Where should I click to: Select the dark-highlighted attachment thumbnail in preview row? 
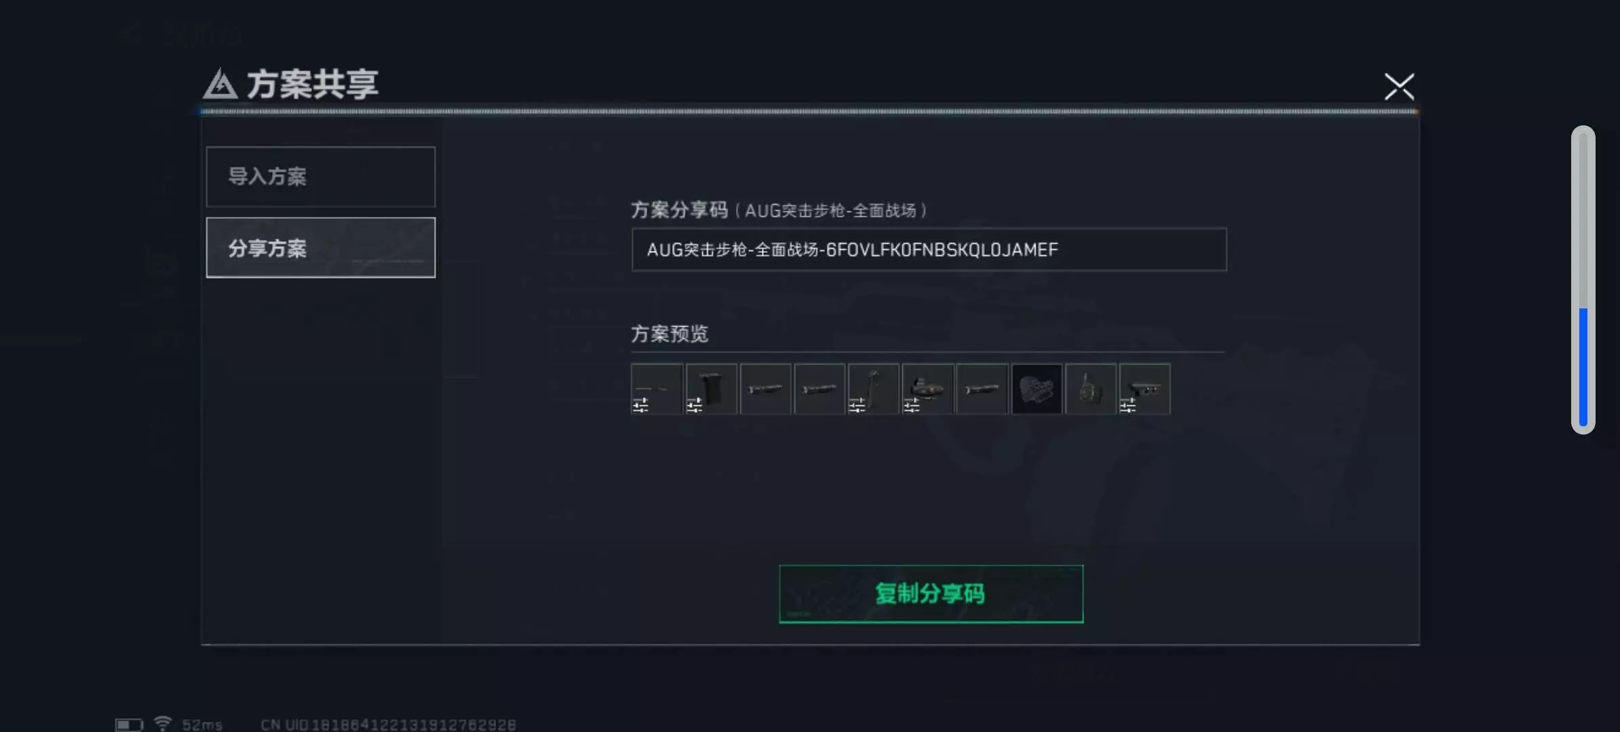tap(1037, 388)
